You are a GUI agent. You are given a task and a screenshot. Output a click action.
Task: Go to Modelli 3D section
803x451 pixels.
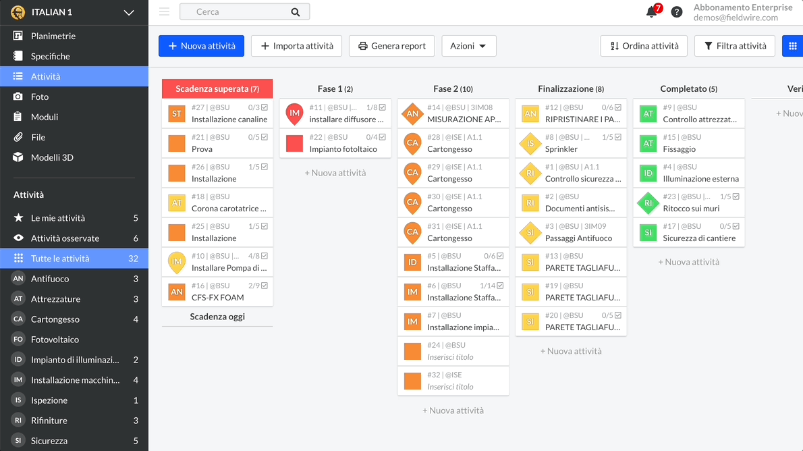51,157
